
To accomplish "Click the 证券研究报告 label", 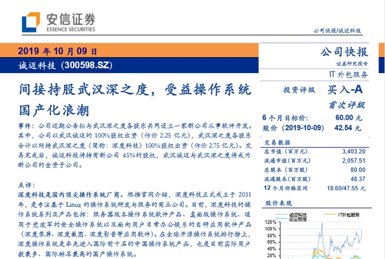I will 352,64.
